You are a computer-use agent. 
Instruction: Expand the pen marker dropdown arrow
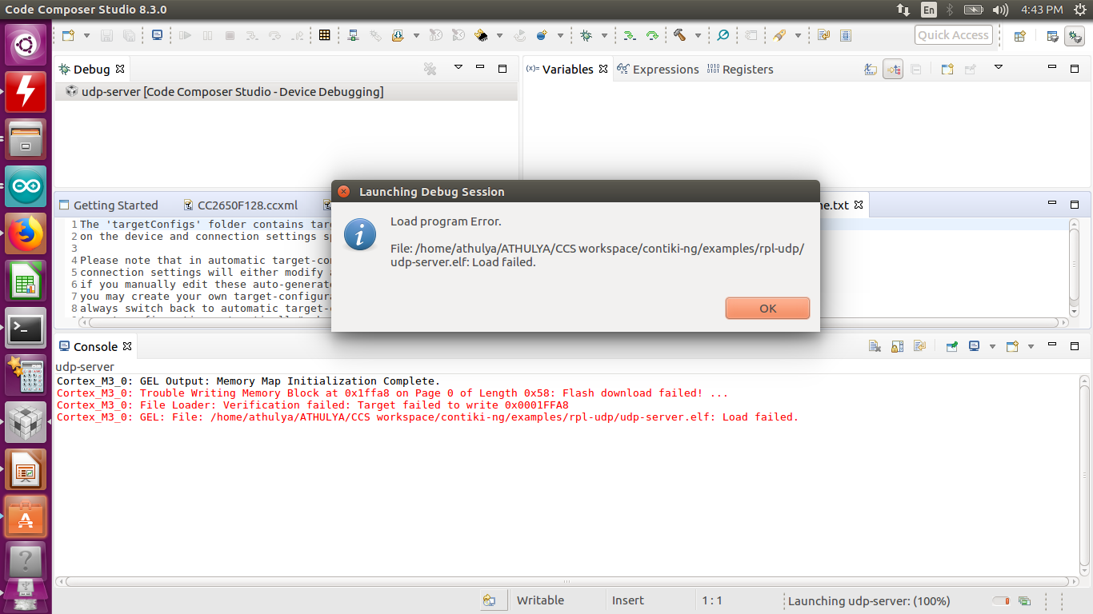coord(797,35)
